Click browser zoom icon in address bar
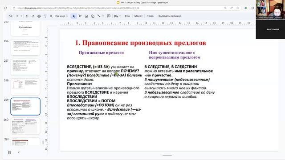This screenshot has width=285, height=160. 225,8
